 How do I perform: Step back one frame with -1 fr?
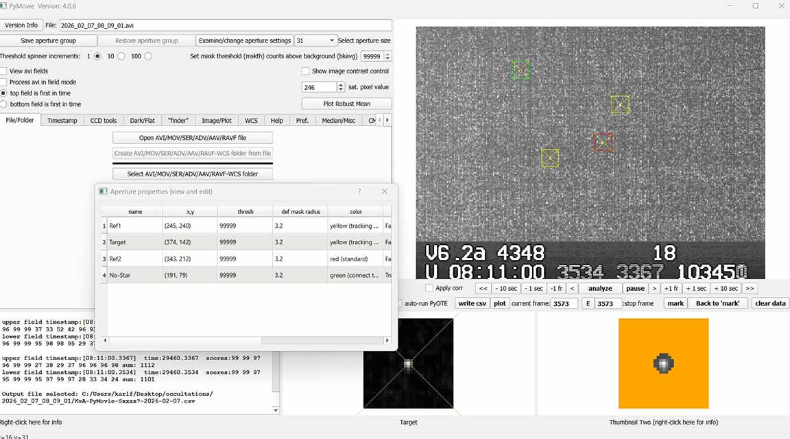click(556, 288)
